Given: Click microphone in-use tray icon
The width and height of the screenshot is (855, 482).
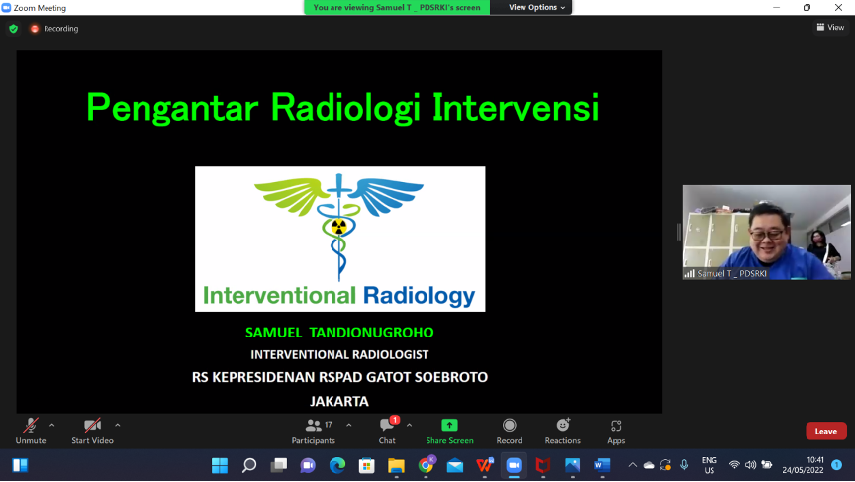Looking at the screenshot, I should click(x=684, y=465).
